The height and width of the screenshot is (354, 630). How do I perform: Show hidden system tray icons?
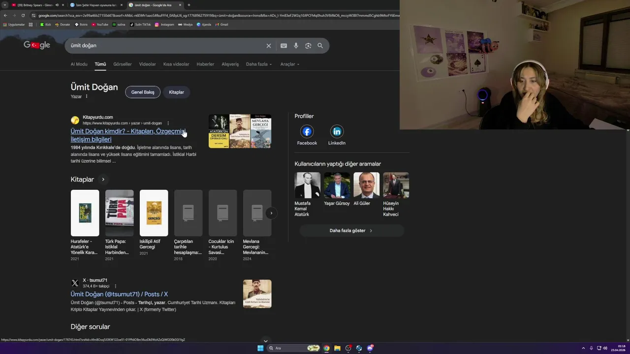(584, 348)
